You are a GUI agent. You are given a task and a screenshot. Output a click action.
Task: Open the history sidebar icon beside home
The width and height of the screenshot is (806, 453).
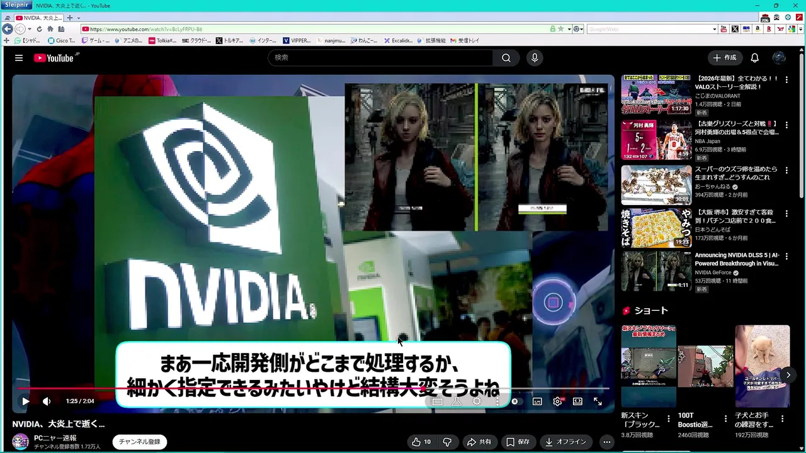coord(61,29)
